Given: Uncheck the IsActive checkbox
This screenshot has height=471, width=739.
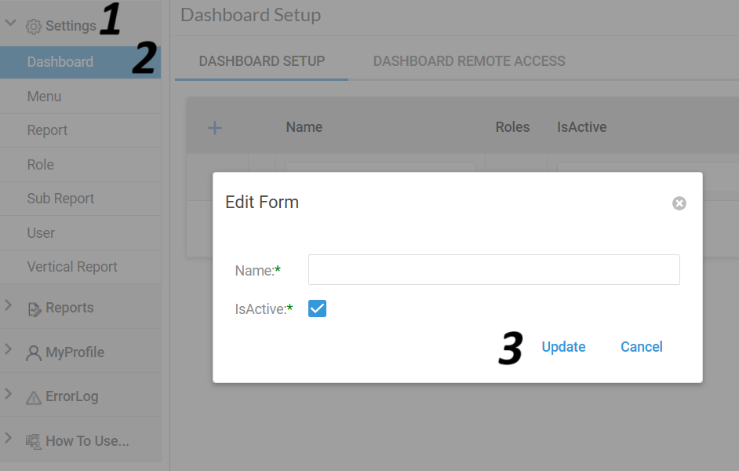Looking at the screenshot, I should tap(317, 309).
